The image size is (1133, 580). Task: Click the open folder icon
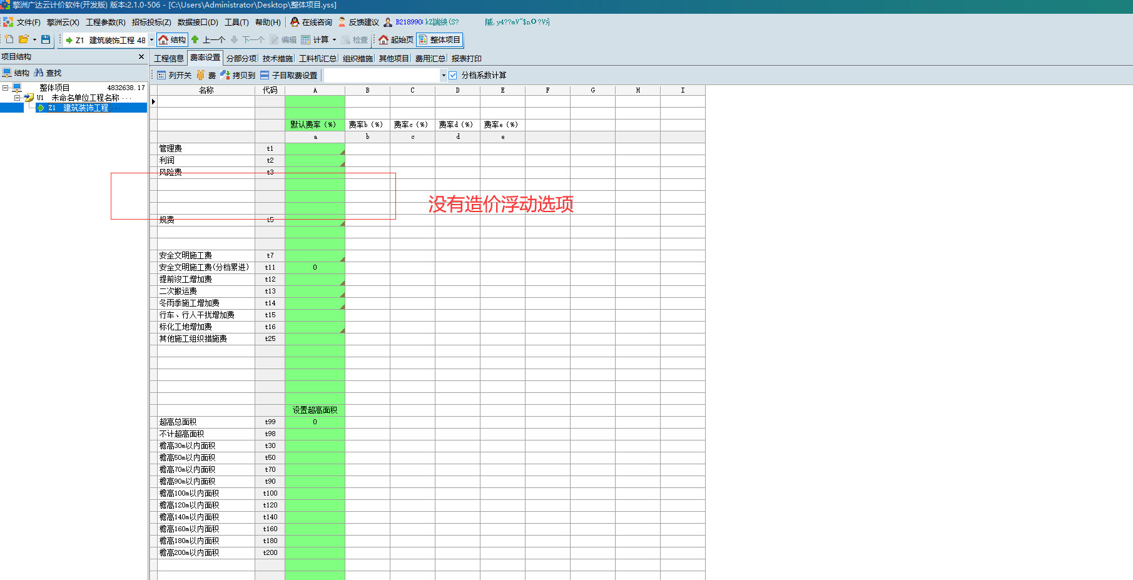tap(23, 39)
